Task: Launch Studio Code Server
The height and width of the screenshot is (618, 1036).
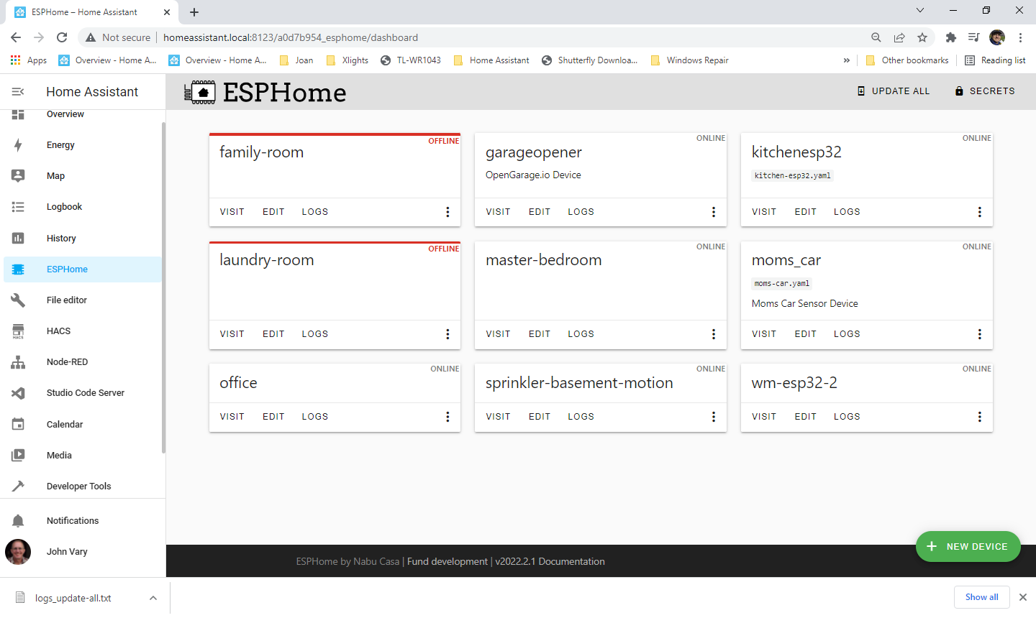Action: click(18, 392)
